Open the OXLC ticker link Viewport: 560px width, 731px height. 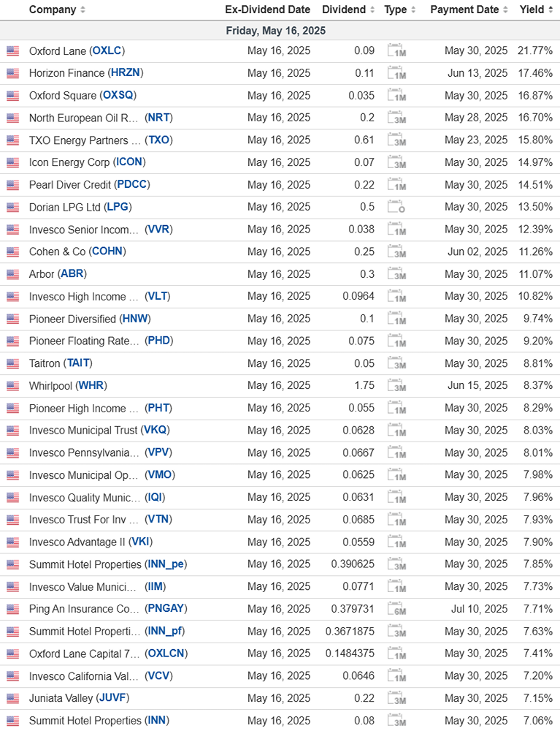[x=107, y=51]
